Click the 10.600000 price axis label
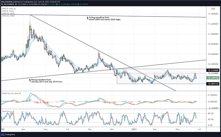This screenshot has height=137, width=221. tap(213, 54)
